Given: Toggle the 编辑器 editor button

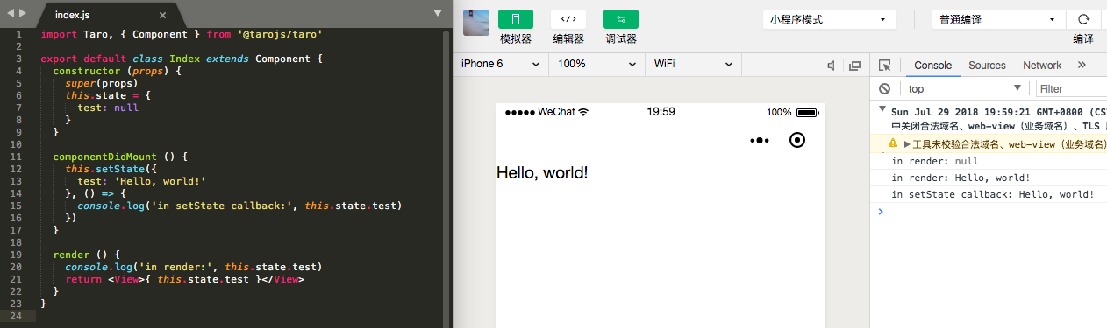Looking at the screenshot, I should tap(568, 20).
